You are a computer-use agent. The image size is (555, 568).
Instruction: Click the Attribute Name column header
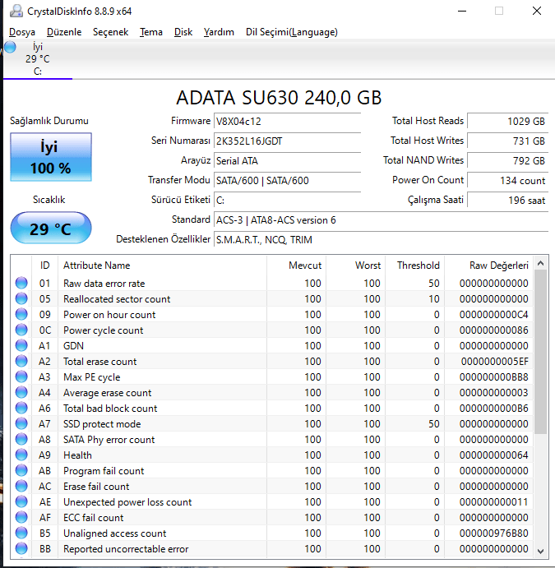click(162, 266)
